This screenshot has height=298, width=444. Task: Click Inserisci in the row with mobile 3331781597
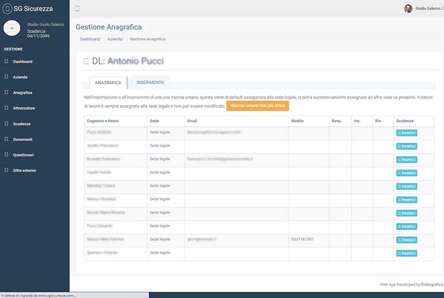(407, 240)
